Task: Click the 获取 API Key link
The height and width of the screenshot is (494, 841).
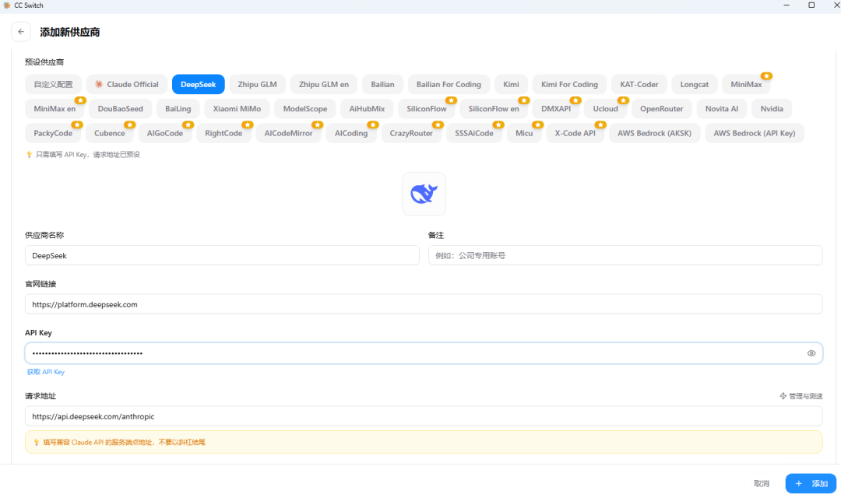Action: tap(46, 372)
